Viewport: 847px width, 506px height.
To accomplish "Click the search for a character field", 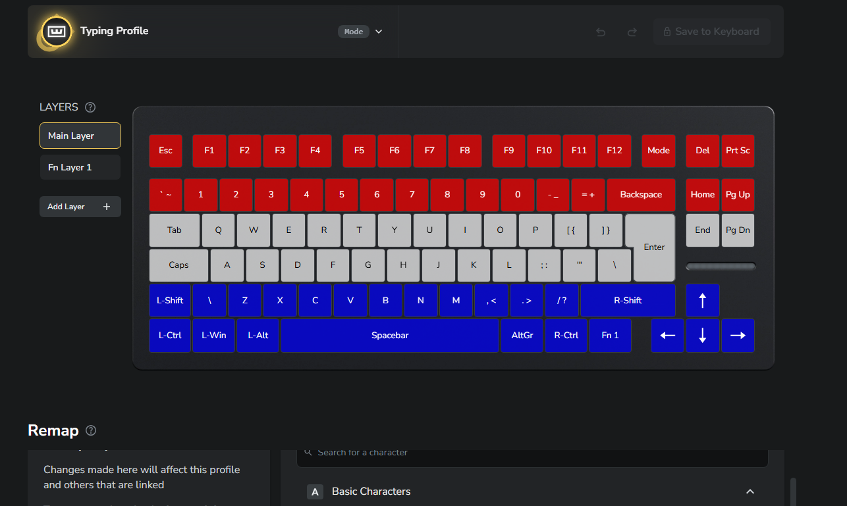I will tap(532, 453).
